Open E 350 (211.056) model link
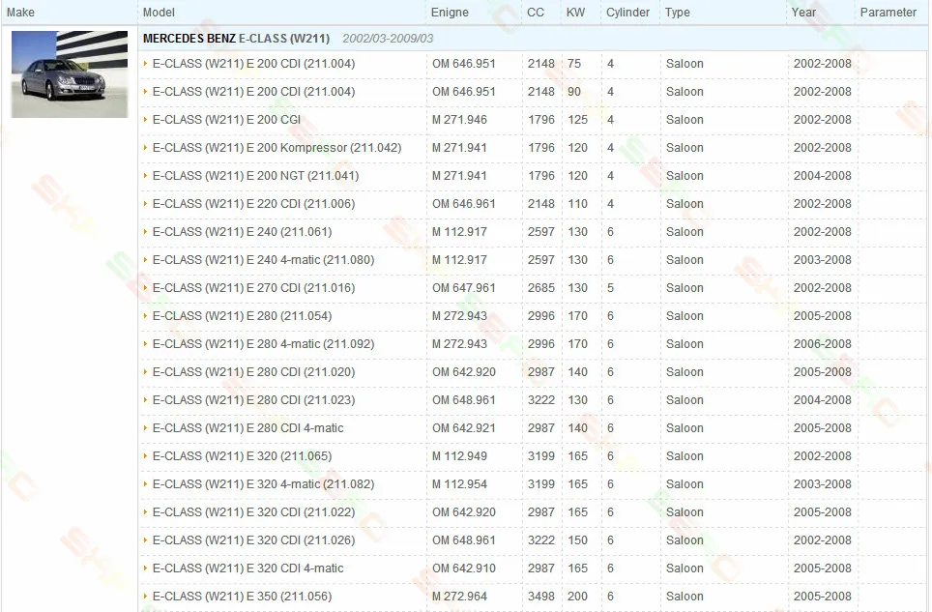 coord(242,597)
